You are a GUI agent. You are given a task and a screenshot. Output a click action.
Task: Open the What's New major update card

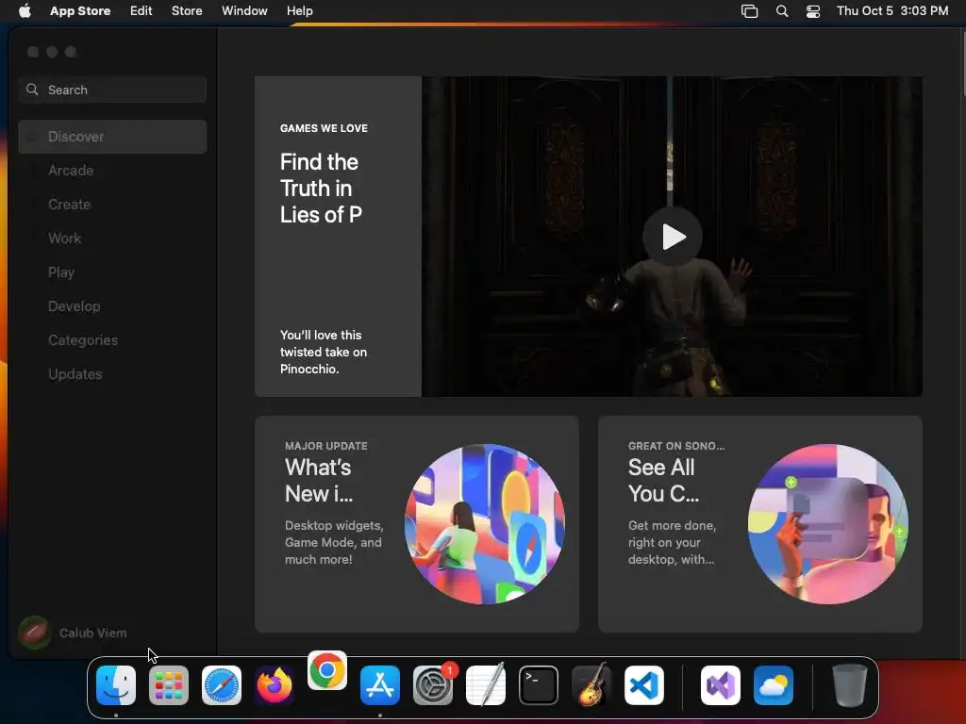click(416, 524)
